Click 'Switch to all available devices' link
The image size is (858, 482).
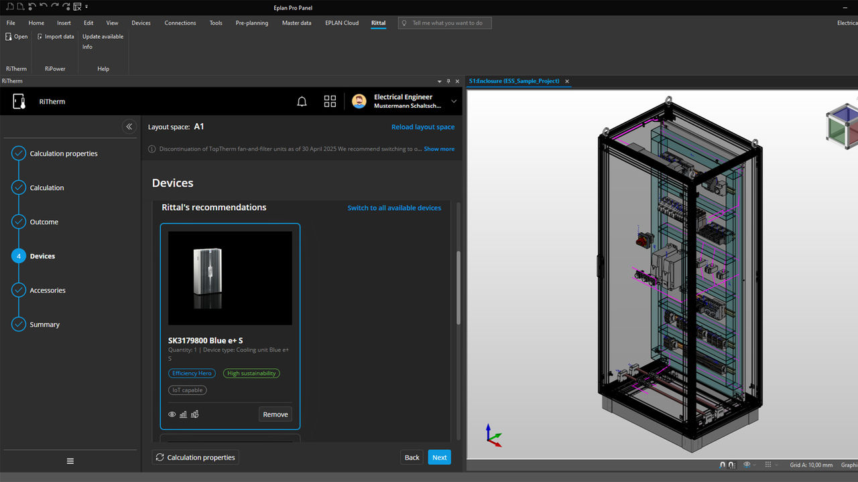pyautogui.click(x=394, y=208)
